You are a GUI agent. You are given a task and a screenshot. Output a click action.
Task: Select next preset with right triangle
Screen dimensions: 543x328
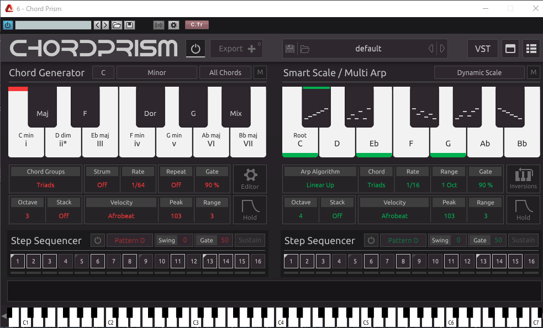442,49
